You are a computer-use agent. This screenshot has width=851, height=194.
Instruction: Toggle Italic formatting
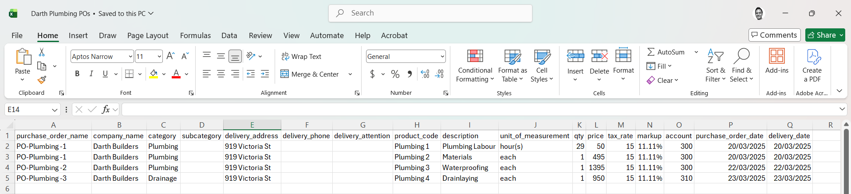click(x=91, y=74)
